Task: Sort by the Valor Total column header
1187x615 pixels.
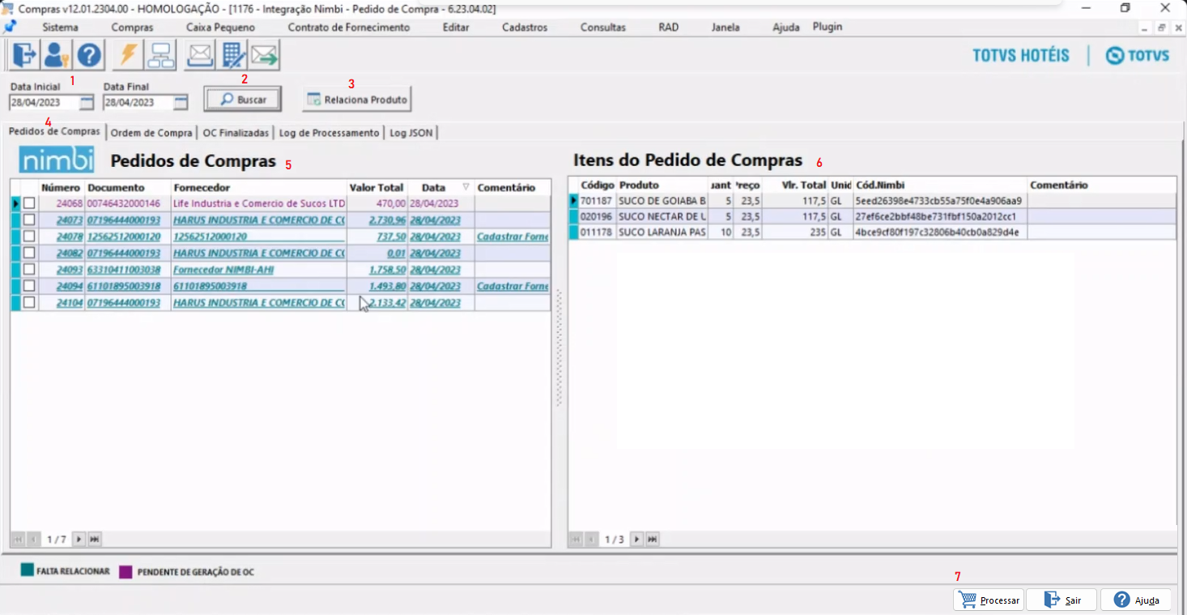Action: tap(377, 187)
